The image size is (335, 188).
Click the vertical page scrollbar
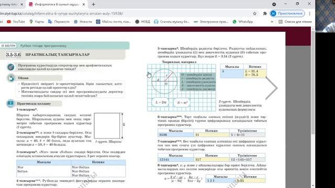tap(313, 83)
